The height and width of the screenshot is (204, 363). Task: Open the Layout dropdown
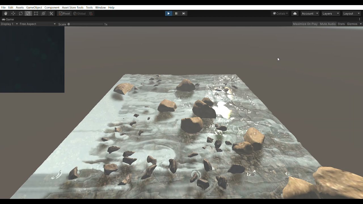351,13
